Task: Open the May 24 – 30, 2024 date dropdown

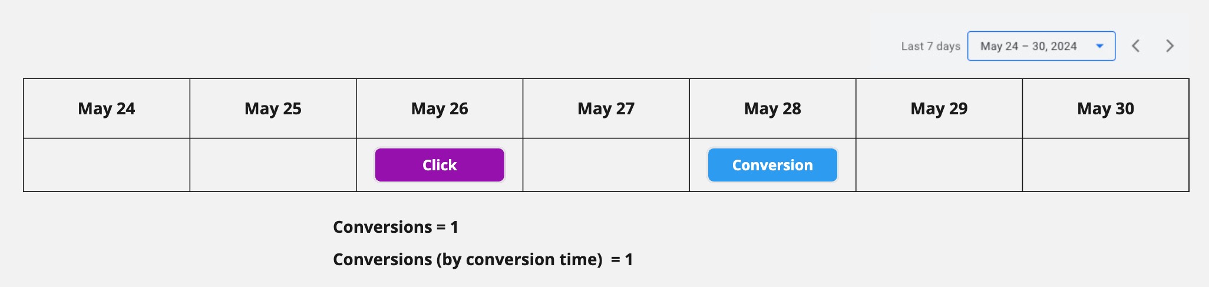Action: (x=1041, y=46)
